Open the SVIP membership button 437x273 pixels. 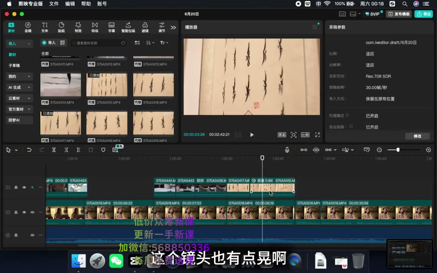pos(373,14)
